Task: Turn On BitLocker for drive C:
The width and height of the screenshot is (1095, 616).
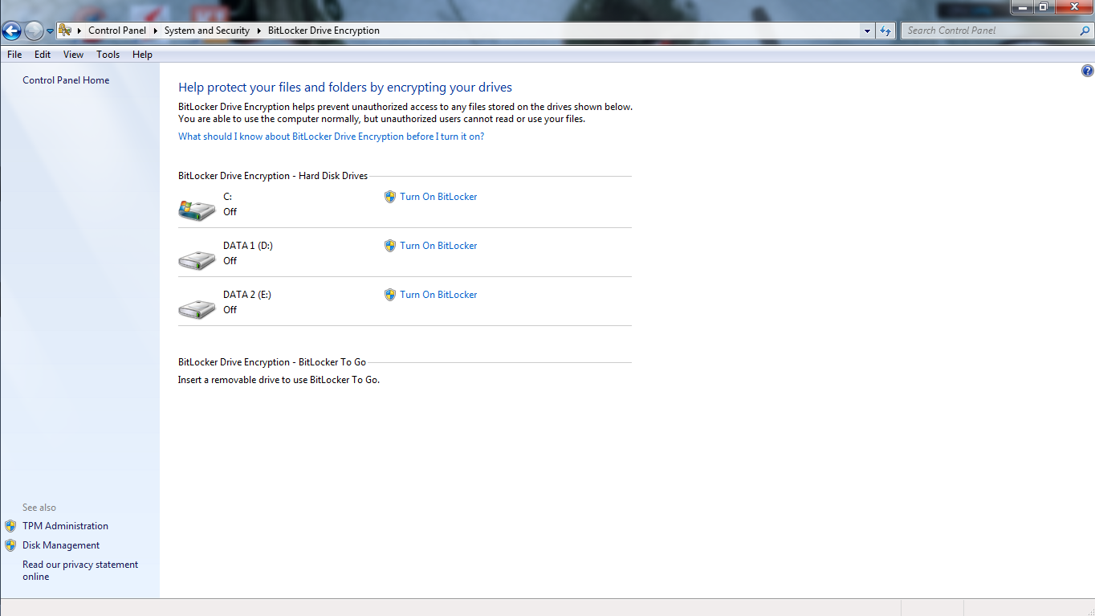Action: pos(438,197)
